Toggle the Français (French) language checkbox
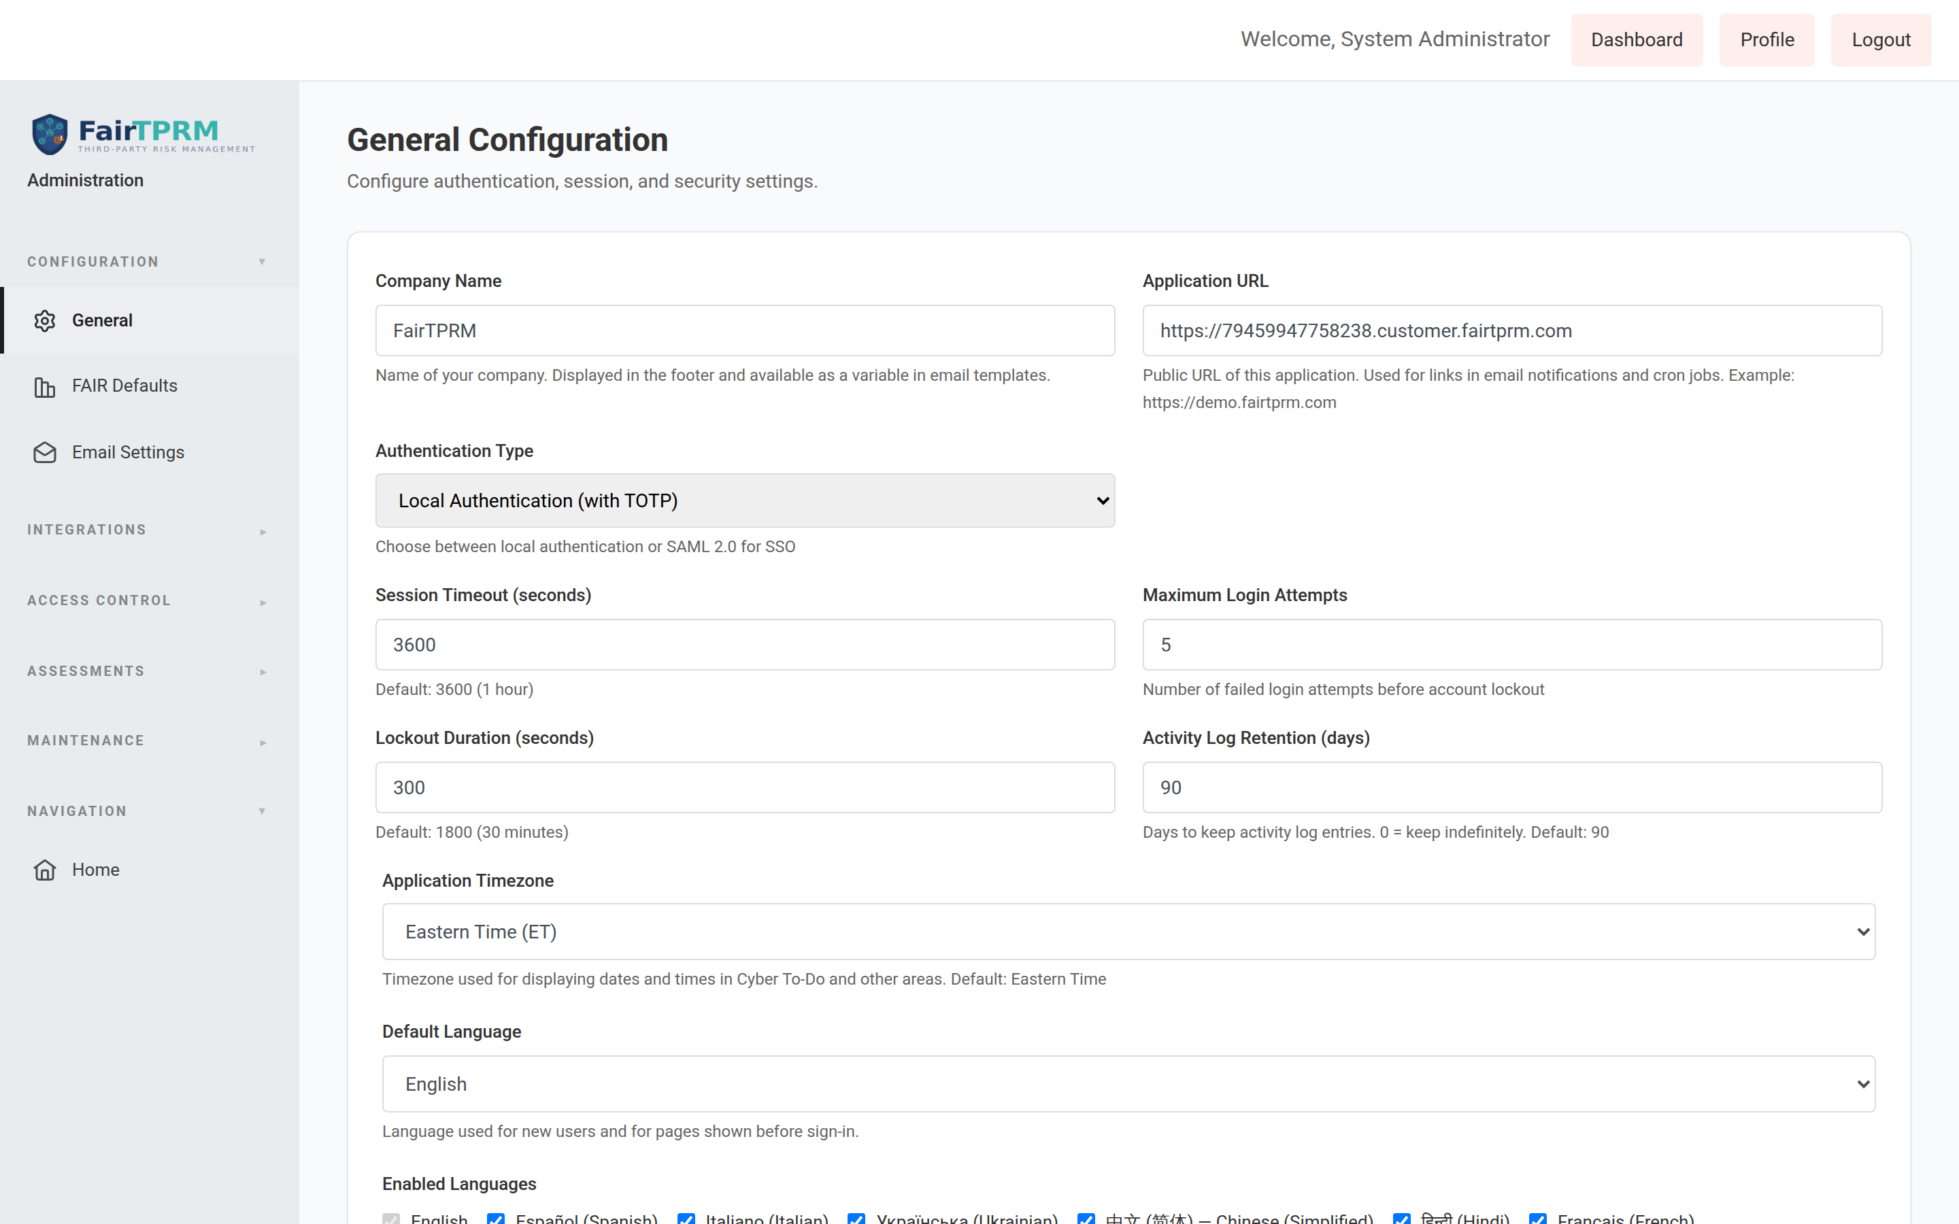 (x=1538, y=1219)
